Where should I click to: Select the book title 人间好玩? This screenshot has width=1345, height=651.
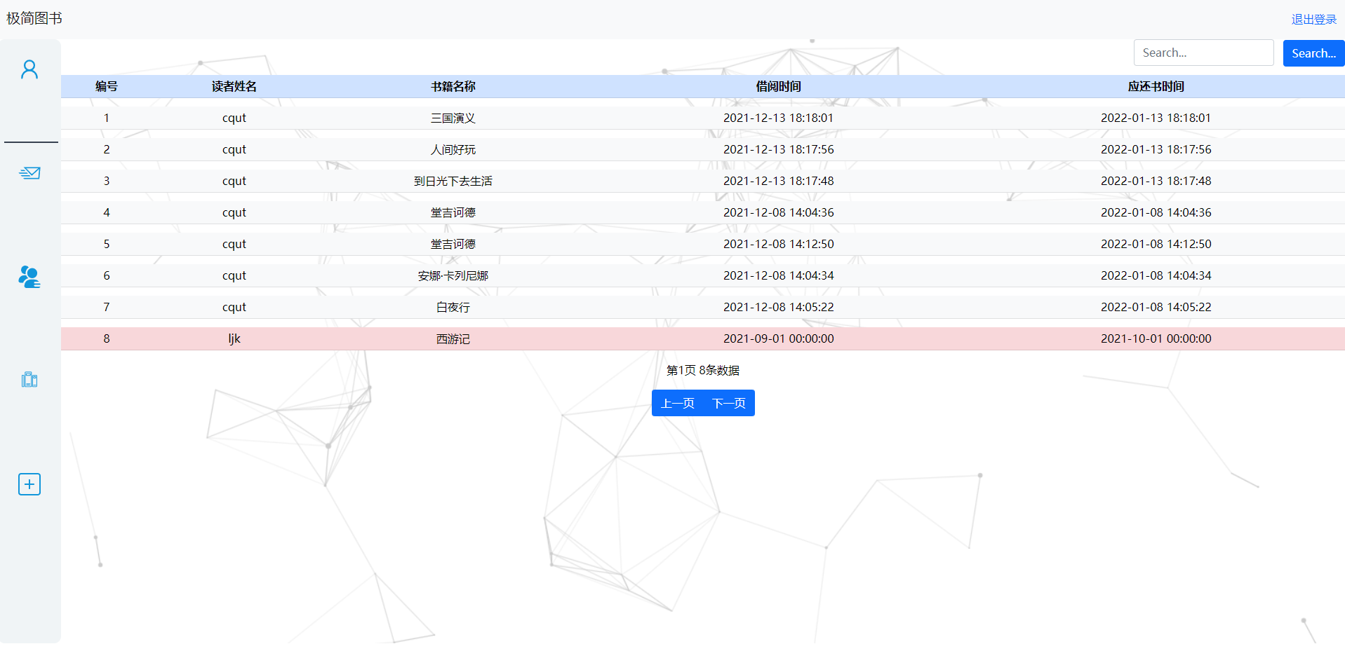coord(453,149)
